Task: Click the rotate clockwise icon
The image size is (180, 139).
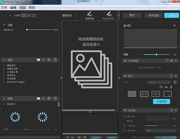Action: point(161,87)
